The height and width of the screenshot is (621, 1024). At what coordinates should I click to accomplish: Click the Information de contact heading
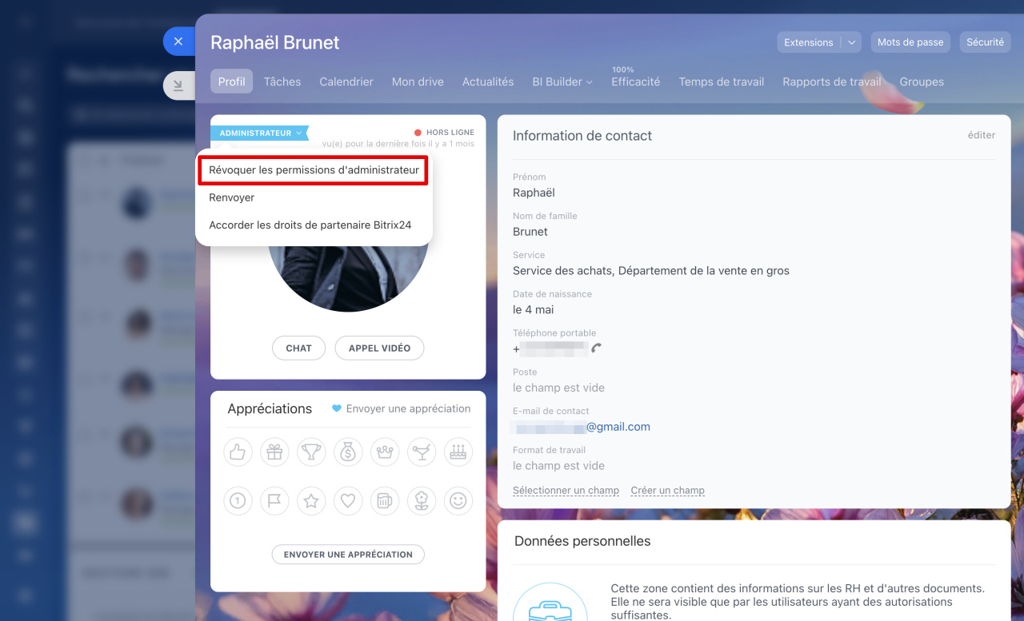point(582,136)
